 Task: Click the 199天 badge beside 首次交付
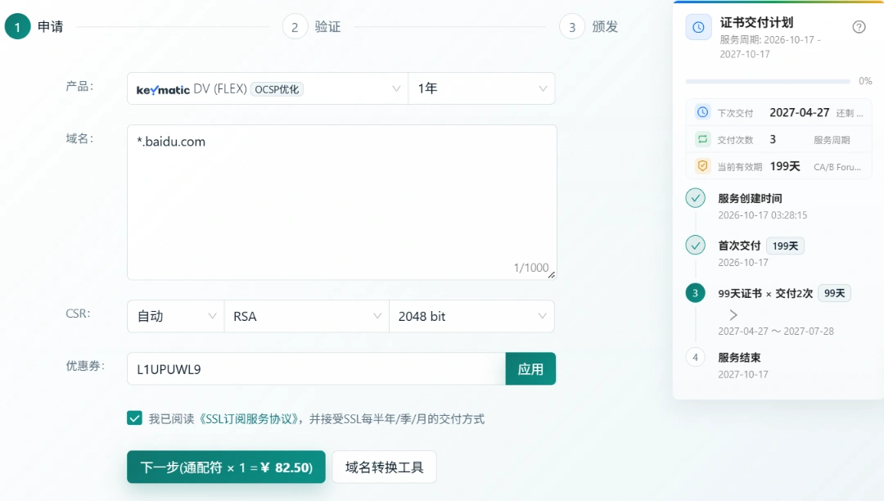tap(785, 246)
